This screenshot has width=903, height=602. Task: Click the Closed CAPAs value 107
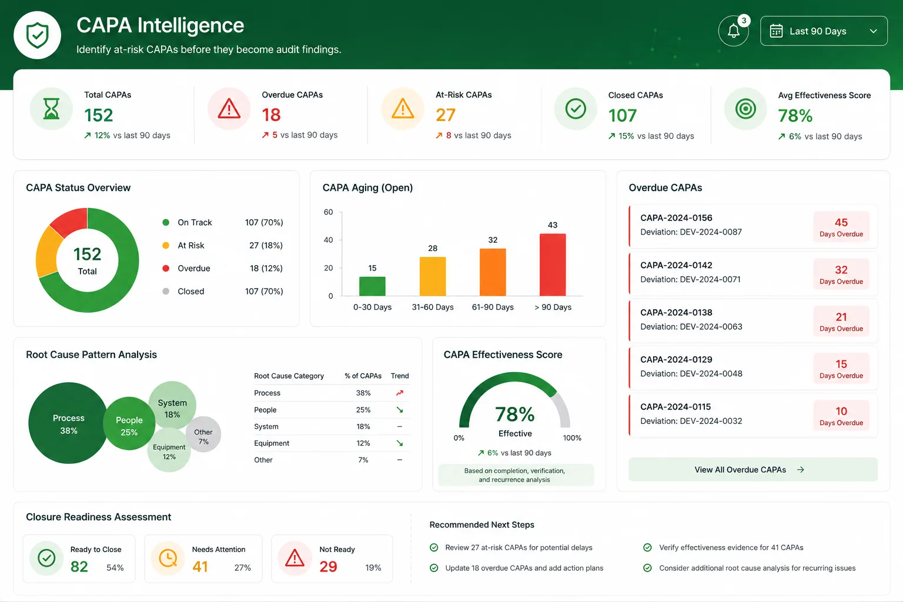623,115
